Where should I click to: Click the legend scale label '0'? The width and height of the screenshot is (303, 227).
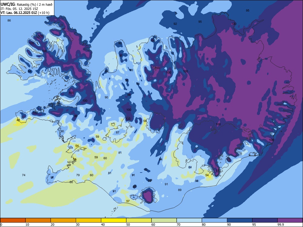[x=1, y=225]
